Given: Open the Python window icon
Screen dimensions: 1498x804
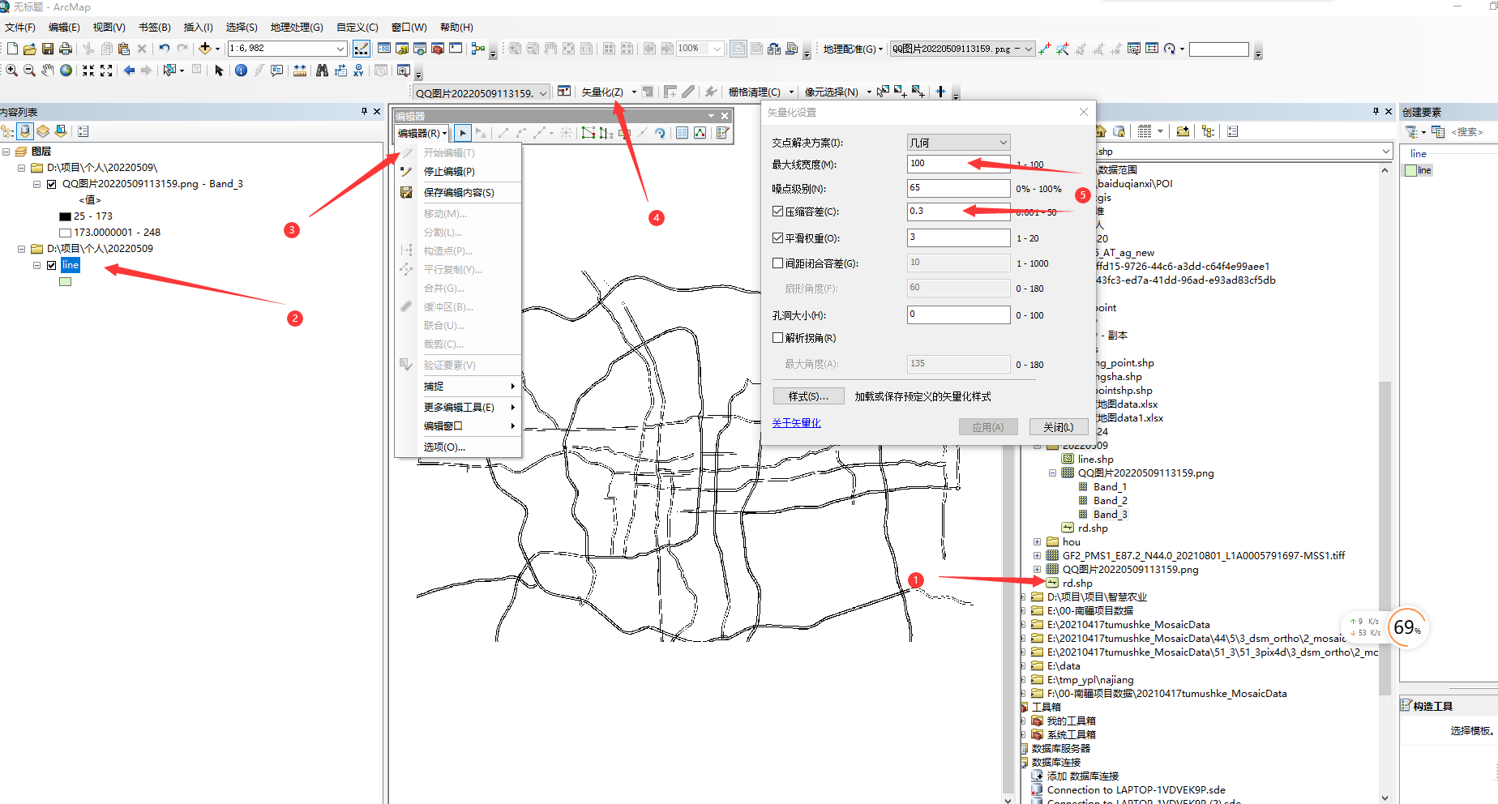Looking at the screenshot, I should [x=456, y=49].
